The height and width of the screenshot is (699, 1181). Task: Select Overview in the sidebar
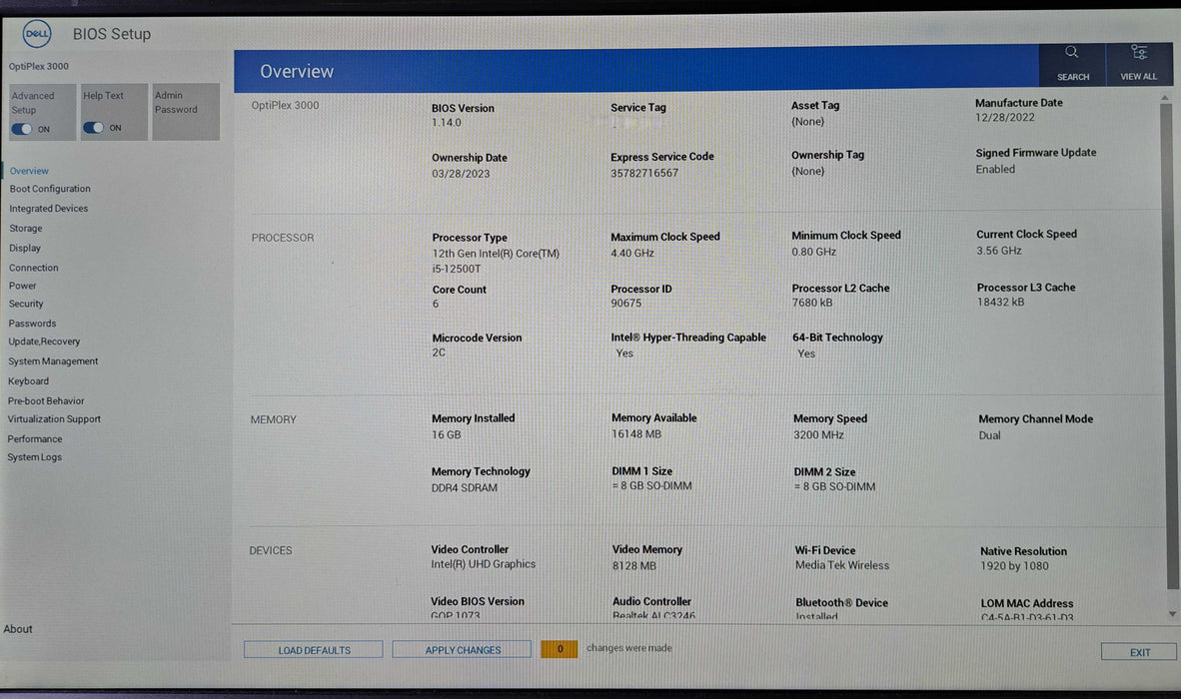(x=29, y=171)
